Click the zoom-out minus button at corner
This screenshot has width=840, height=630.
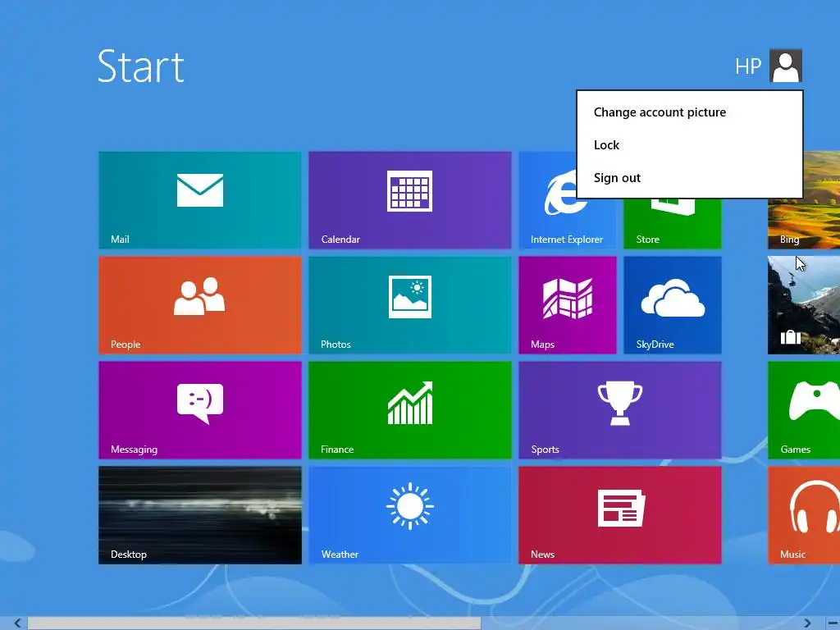click(833, 623)
